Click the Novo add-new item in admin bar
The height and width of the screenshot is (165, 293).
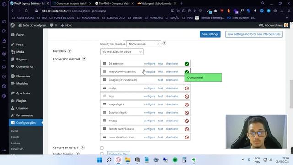pos(66,25)
